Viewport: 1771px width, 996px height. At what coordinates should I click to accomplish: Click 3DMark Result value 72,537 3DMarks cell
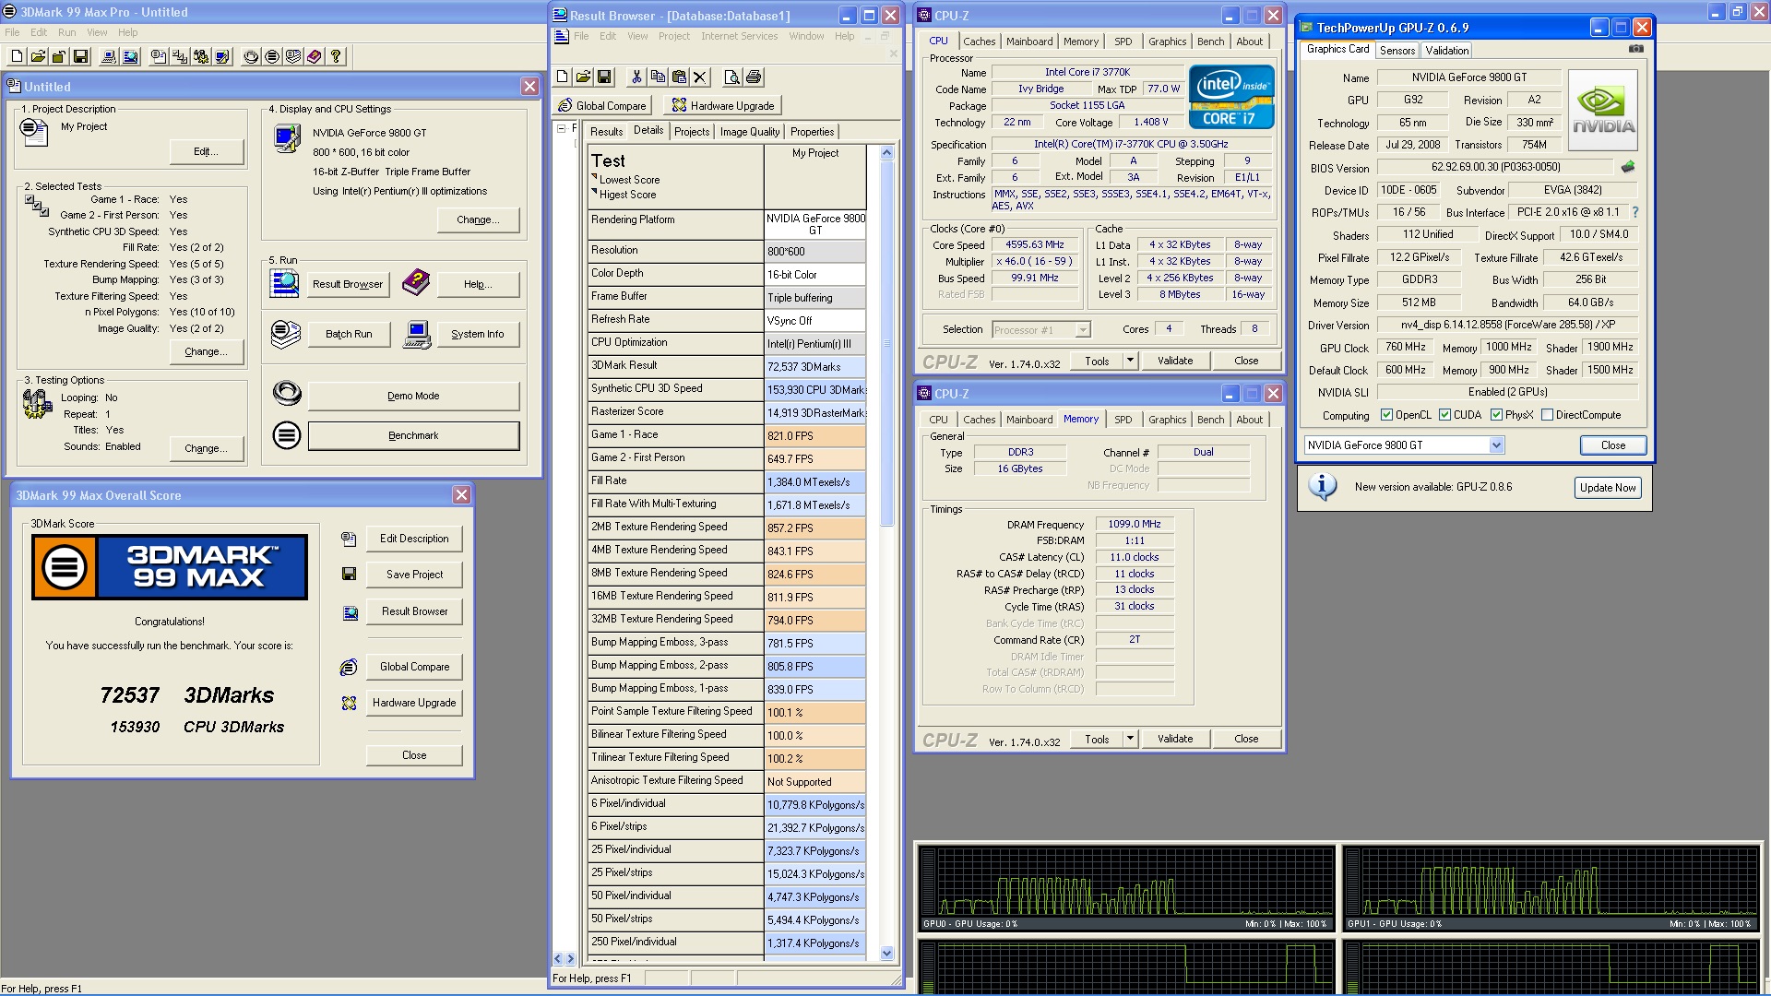(815, 366)
